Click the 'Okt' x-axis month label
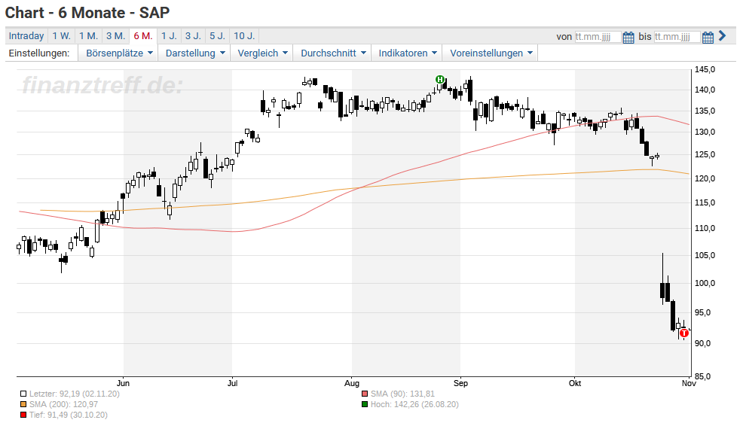The height and width of the screenshot is (429, 743). pyautogui.click(x=575, y=383)
